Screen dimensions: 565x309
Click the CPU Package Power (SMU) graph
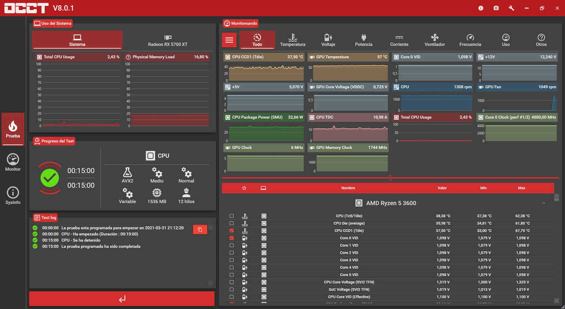point(264,128)
